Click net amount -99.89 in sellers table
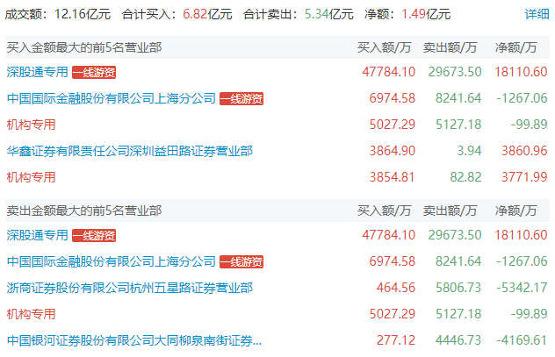555x357 pixels. 529,313
